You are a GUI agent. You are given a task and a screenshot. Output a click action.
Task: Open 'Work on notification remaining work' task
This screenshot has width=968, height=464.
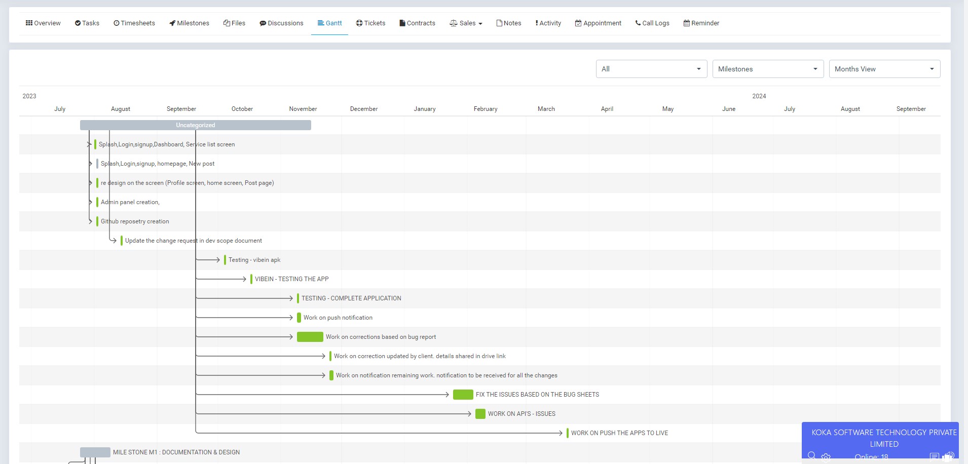(446, 375)
